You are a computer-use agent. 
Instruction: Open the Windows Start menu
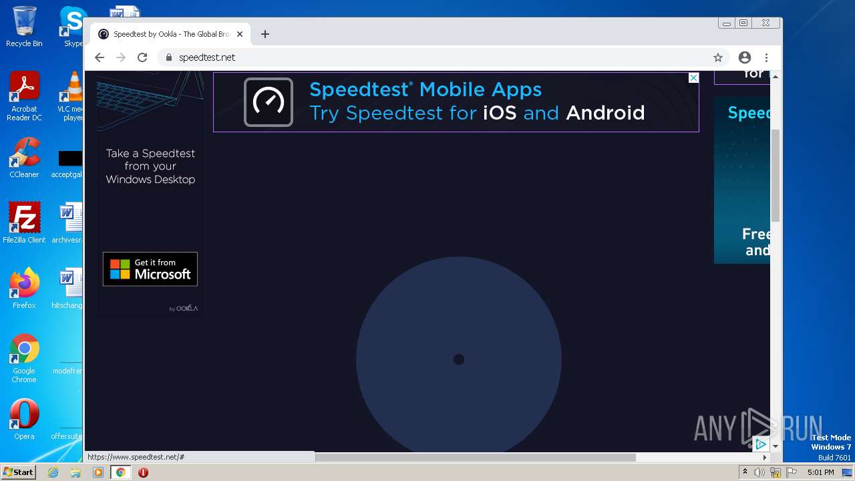click(18, 472)
